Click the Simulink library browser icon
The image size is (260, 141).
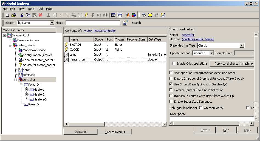134,15
